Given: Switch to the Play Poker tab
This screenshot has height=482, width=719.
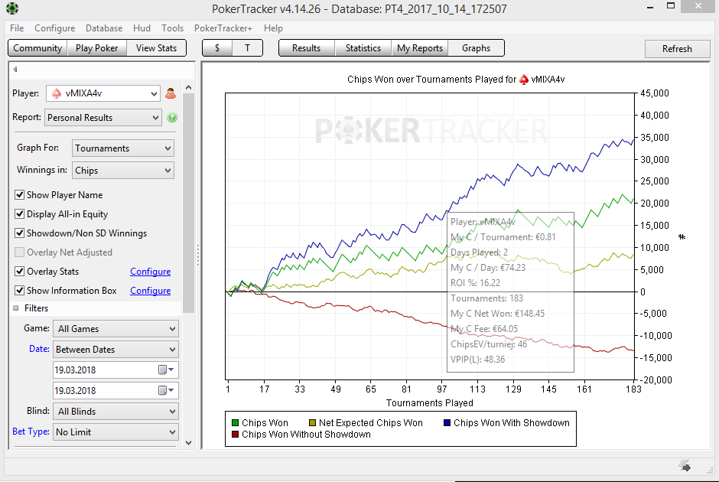Looking at the screenshot, I should pyautogui.click(x=96, y=48).
